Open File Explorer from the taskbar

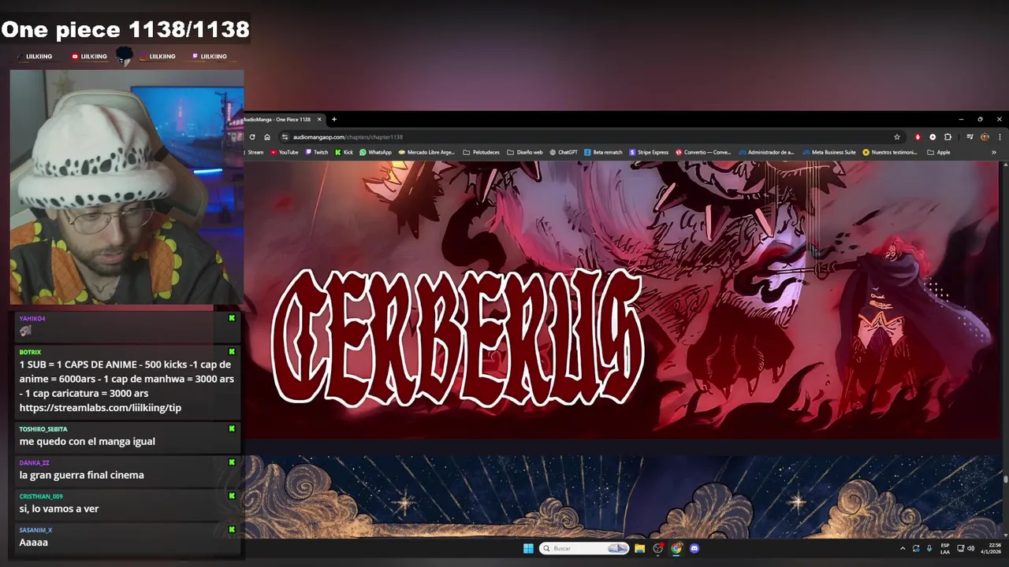click(x=640, y=548)
